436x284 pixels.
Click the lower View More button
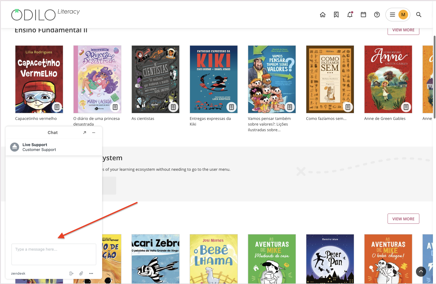403,219
